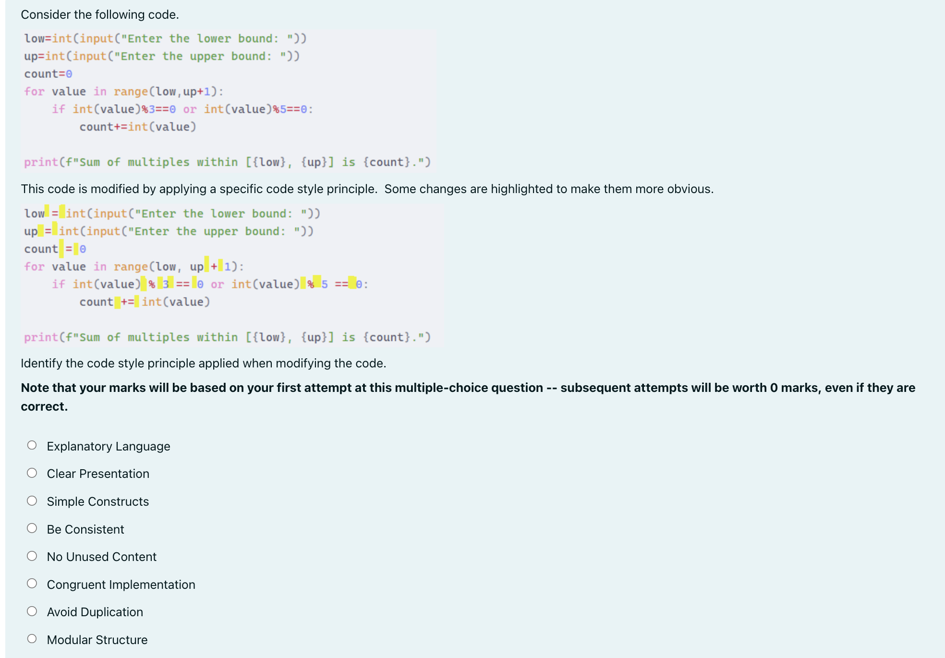Screen dimensions: 945x658
Task: Click the count variable line in original code
Action: [x=48, y=73]
